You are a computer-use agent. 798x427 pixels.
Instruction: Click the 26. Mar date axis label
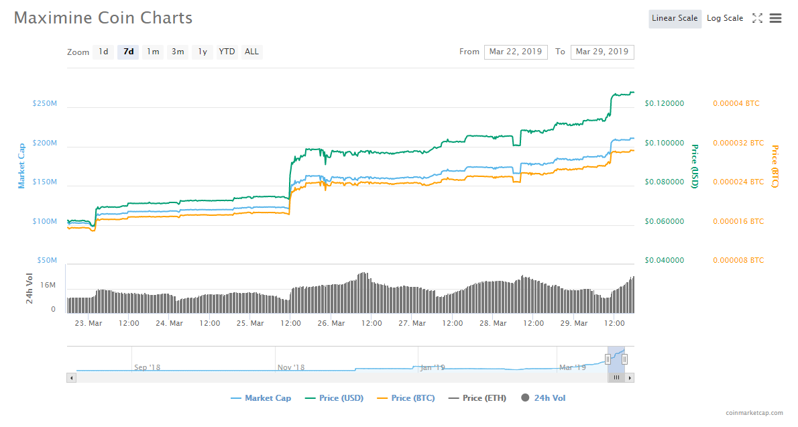[x=331, y=323]
